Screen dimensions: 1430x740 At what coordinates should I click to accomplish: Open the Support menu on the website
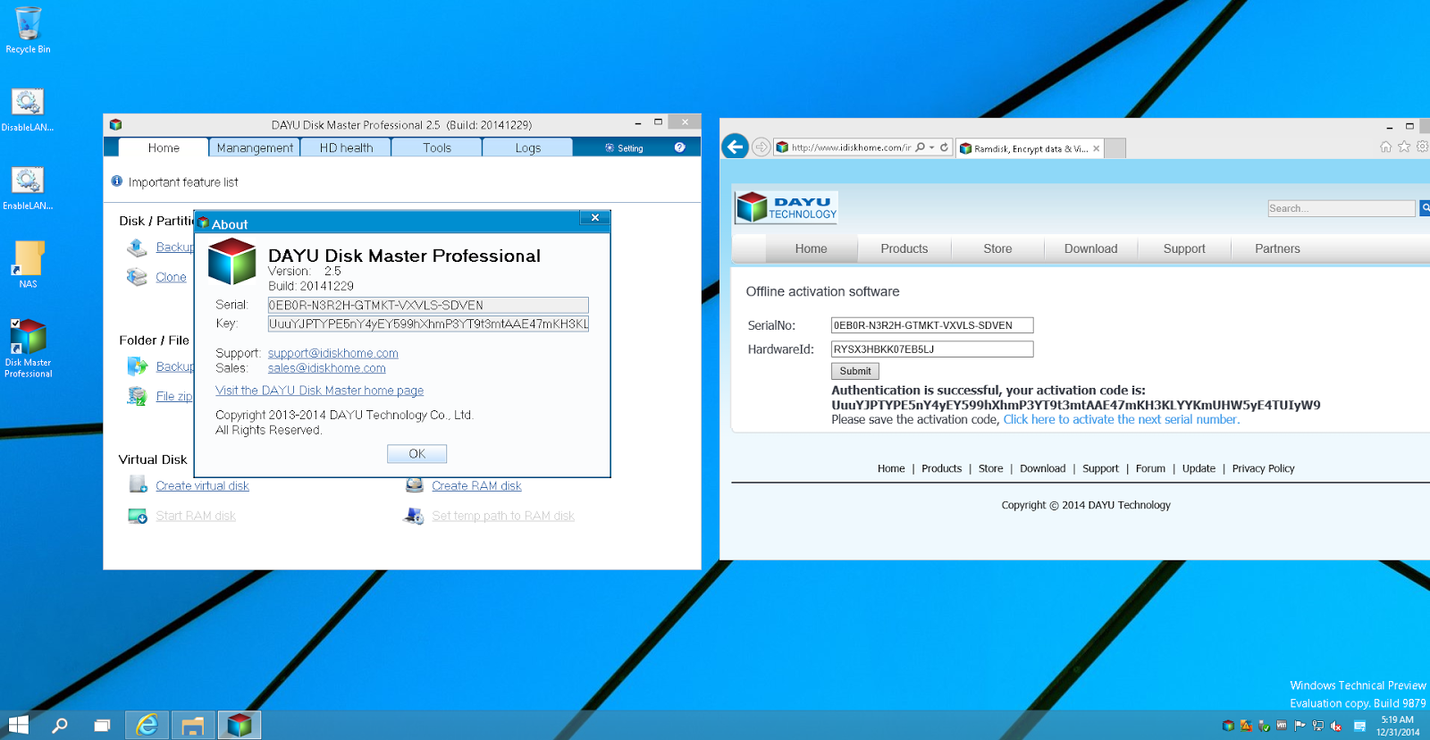(x=1184, y=249)
